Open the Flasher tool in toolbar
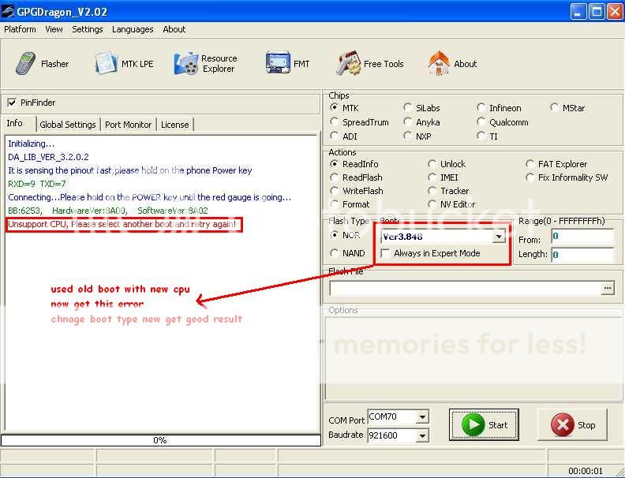 click(43, 64)
